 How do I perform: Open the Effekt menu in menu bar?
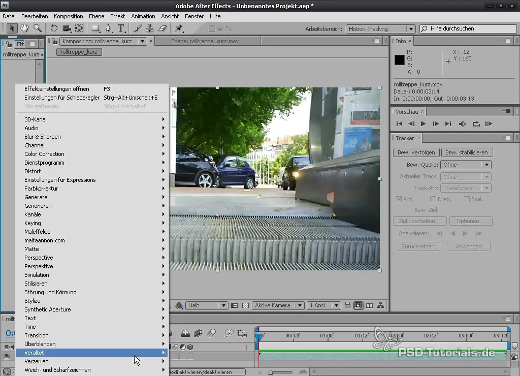click(x=117, y=16)
